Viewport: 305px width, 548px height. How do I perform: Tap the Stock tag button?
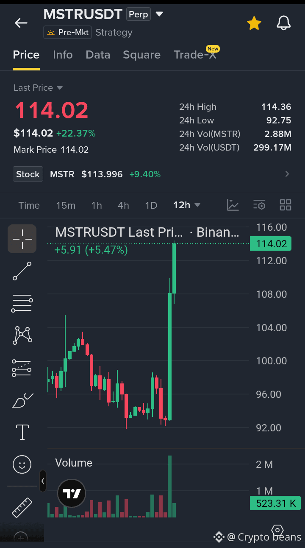[28, 174]
